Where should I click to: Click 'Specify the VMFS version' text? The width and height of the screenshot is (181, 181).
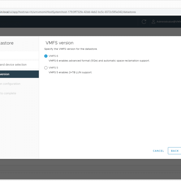click(x=71, y=49)
